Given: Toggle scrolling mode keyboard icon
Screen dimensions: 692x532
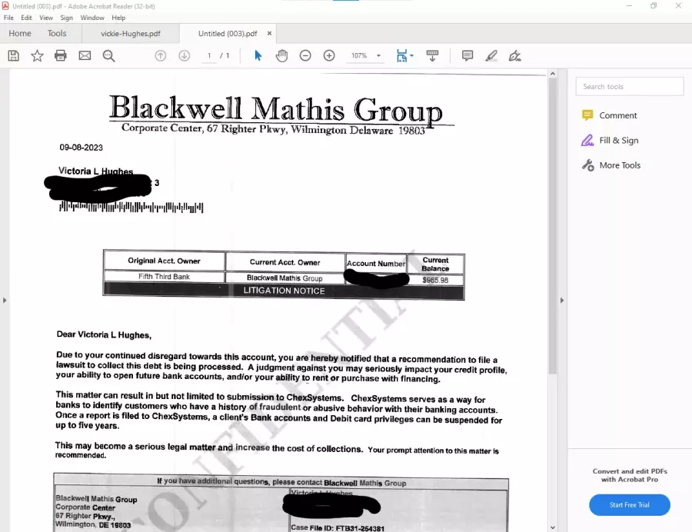Looking at the screenshot, I should point(432,55).
